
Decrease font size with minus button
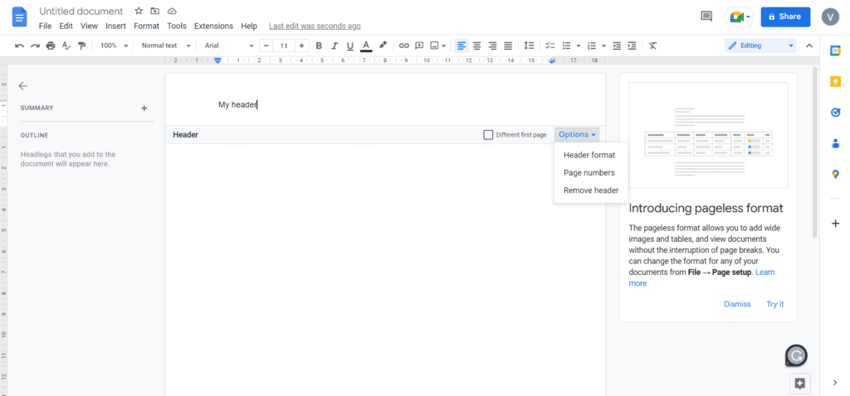pyautogui.click(x=266, y=46)
